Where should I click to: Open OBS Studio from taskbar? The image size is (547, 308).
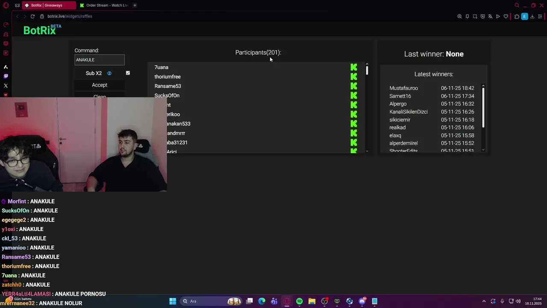[x=324, y=301]
